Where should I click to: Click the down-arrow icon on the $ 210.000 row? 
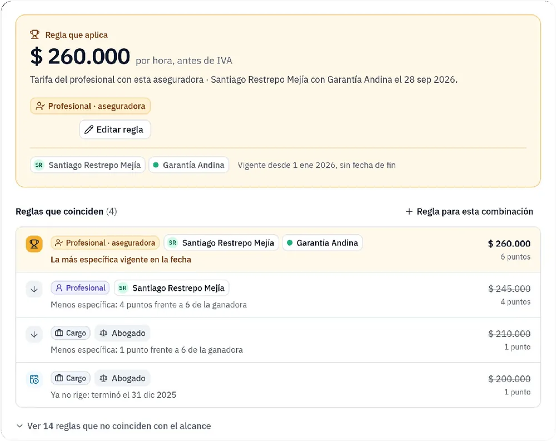point(34,334)
